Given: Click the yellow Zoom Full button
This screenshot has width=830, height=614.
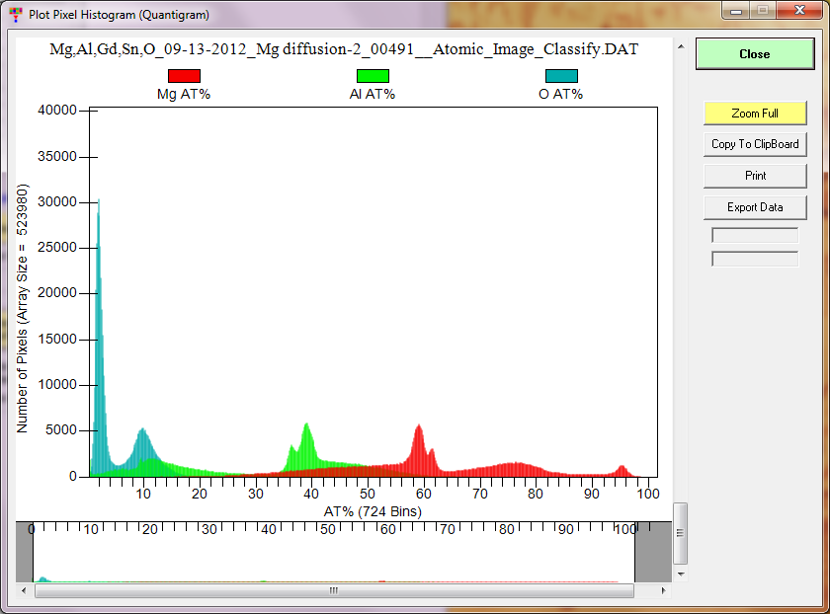Looking at the screenshot, I should coord(755,114).
